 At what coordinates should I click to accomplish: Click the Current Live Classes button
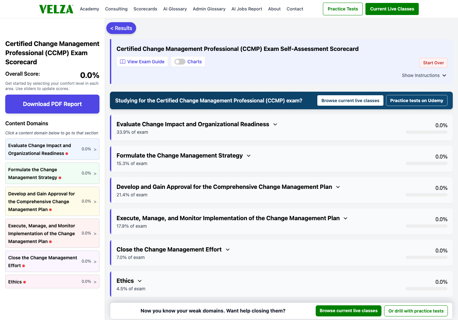point(392,9)
